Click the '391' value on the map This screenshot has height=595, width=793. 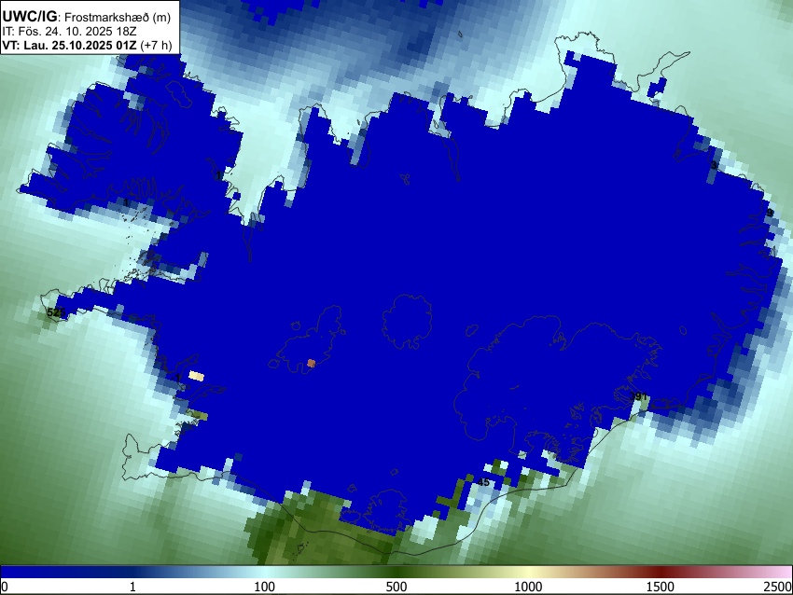(639, 397)
